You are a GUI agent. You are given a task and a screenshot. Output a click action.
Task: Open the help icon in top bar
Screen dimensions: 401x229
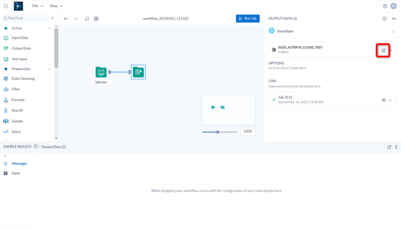385,6
